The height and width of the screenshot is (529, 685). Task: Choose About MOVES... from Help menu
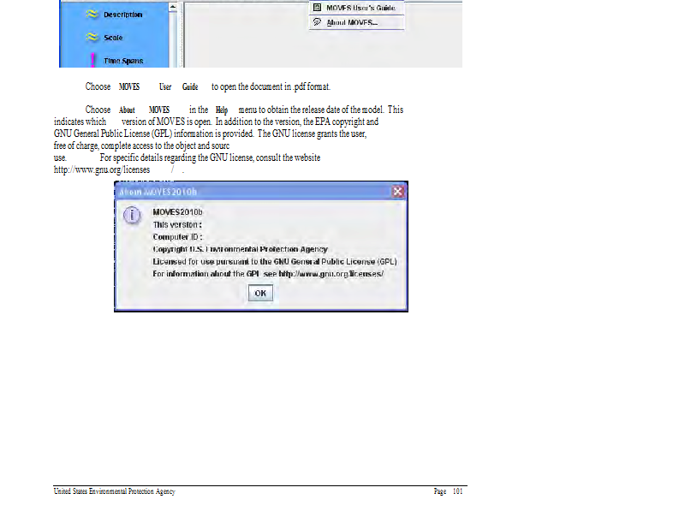[x=351, y=22]
